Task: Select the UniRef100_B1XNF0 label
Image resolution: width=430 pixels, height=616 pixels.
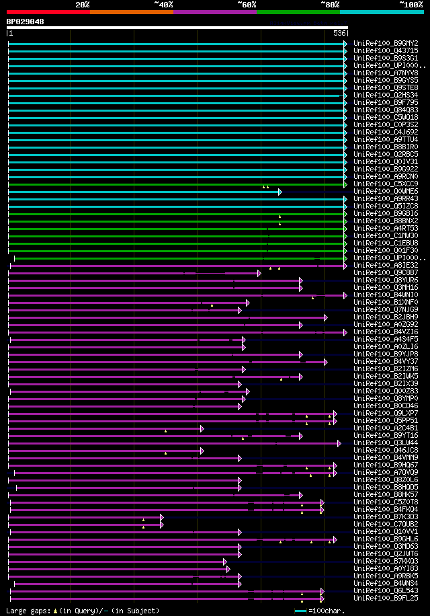Action: pos(386,303)
